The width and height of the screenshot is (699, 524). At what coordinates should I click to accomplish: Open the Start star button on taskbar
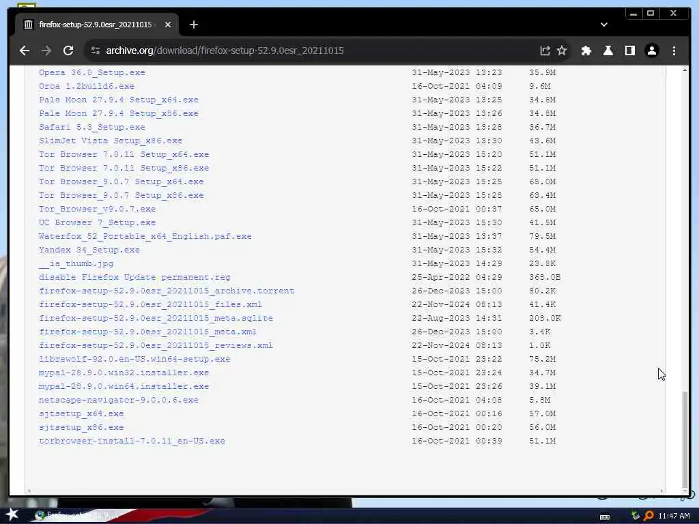click(12, 514)
